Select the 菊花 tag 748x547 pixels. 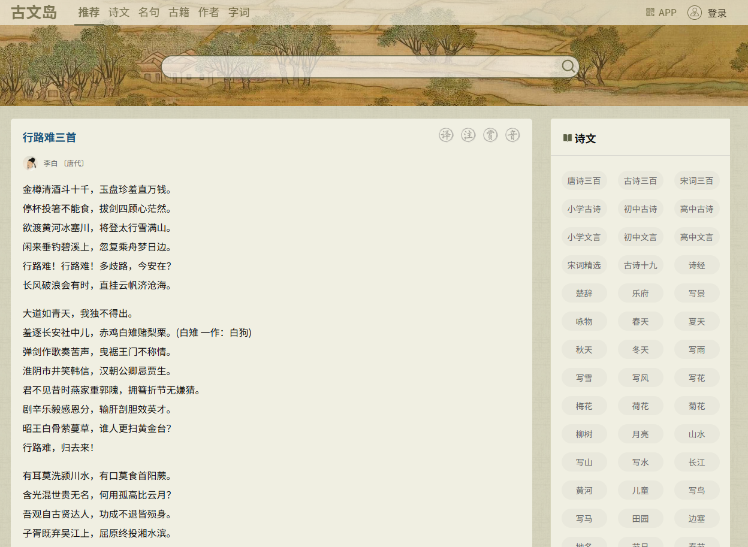point(697,406)
